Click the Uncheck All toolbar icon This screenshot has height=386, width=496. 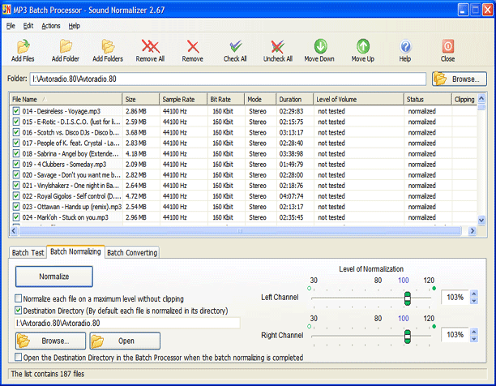point(278,50)
